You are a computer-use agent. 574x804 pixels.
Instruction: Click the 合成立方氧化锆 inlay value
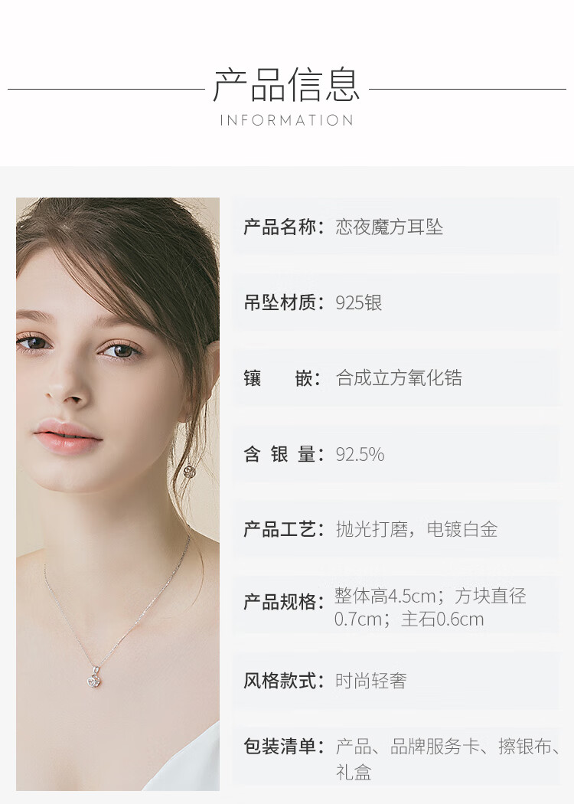[399, 378]
